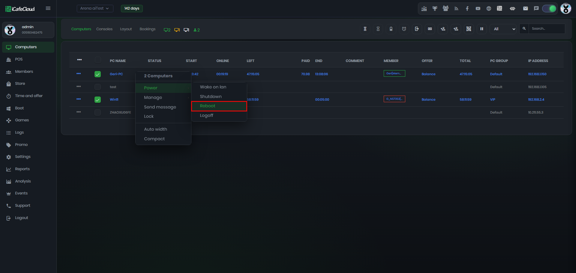Open POS in the sidebar

[28, 59]
